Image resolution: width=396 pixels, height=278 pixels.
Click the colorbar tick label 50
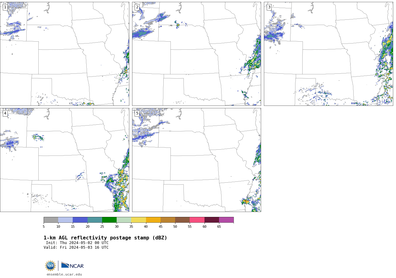[175, 227]
